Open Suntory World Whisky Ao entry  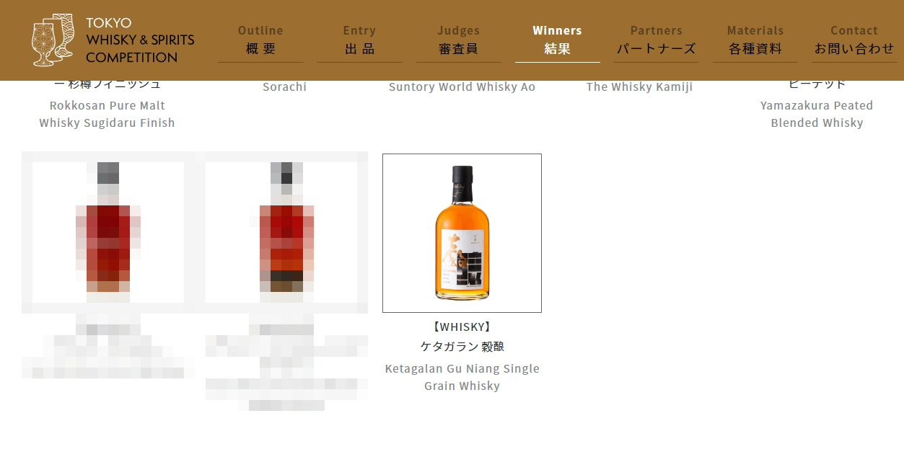point(462,86)
